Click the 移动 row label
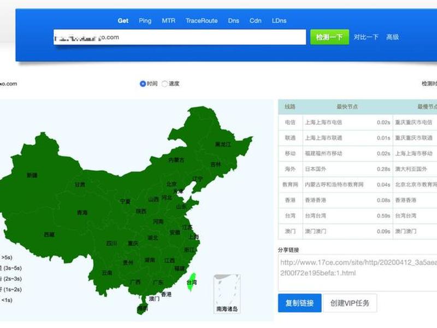The image size is (437, 328). (290, 154)
